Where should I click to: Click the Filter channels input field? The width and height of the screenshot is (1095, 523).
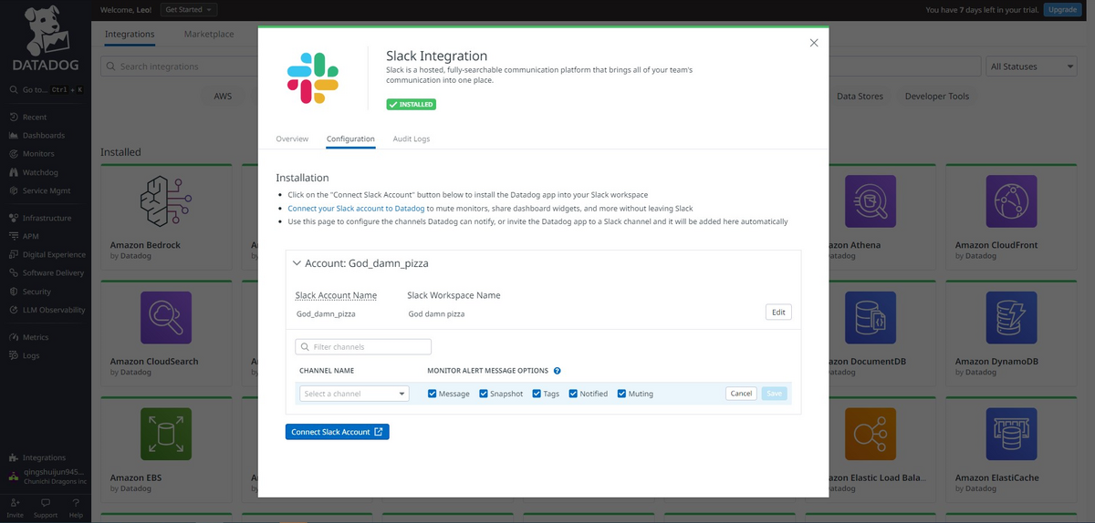(x=363, y=347)
